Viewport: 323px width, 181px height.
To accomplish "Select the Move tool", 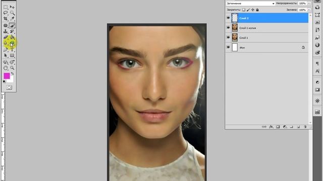I will [12, 7].
